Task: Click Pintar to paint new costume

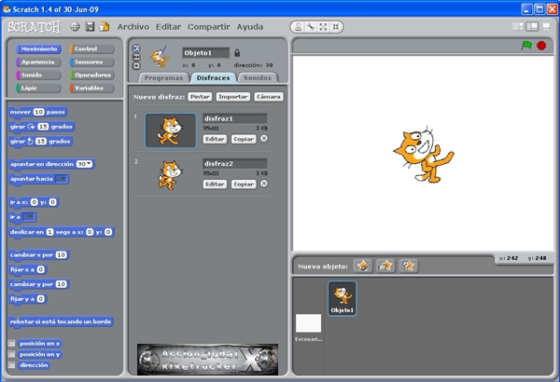Action: coord(200,97)
